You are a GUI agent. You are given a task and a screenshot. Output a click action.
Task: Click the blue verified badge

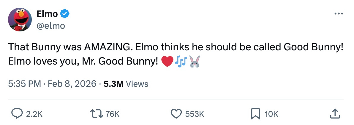pyautogui.click(x=65, y=14)
